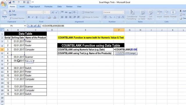Cancel formula entry with X
The width and height of the screenshot is (186, 105).
32,26
